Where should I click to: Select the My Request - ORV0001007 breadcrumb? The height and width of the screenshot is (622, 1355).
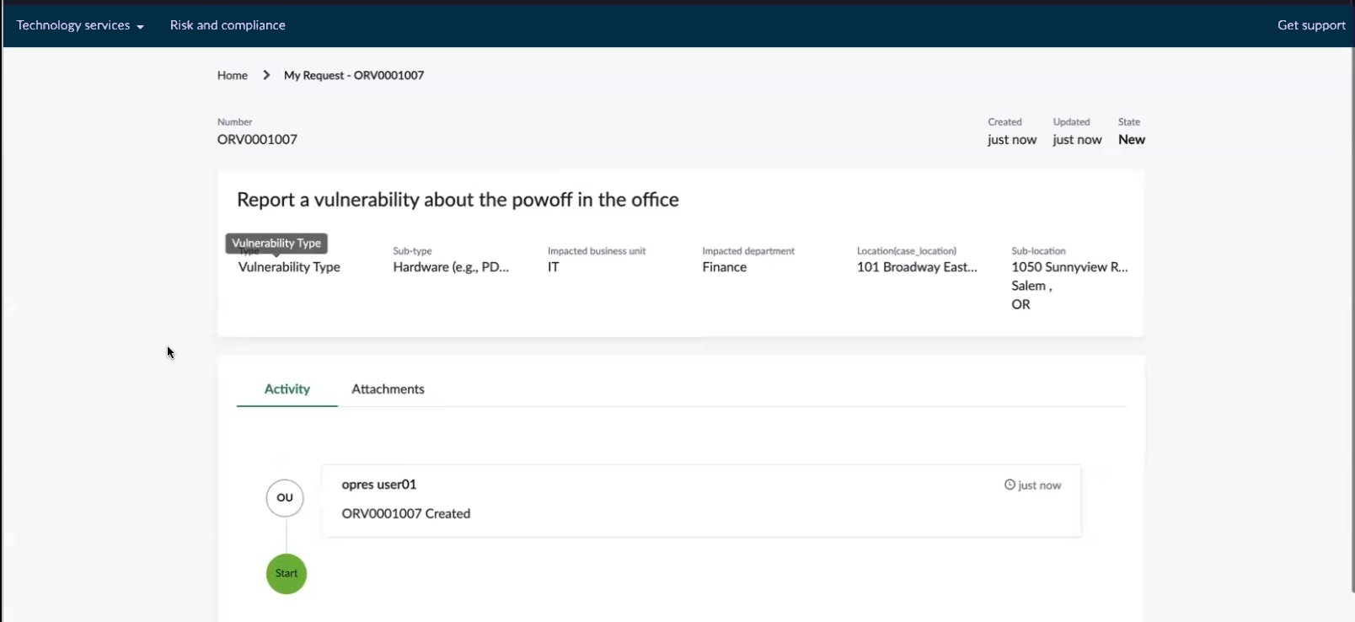354,75
